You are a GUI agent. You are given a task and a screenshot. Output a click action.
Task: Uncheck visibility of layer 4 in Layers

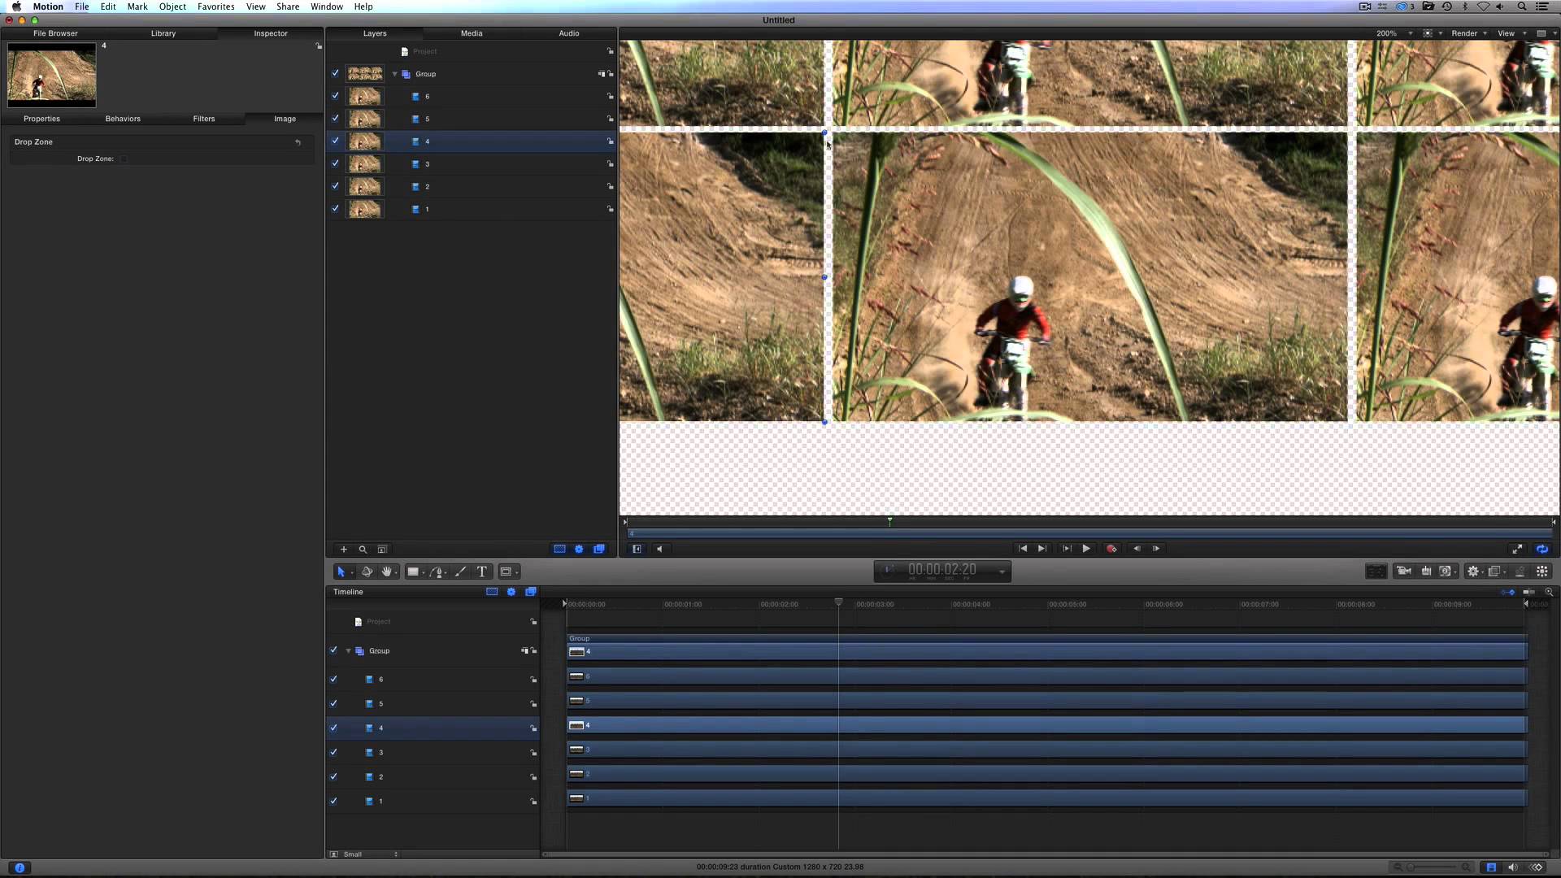click(335, 141)
